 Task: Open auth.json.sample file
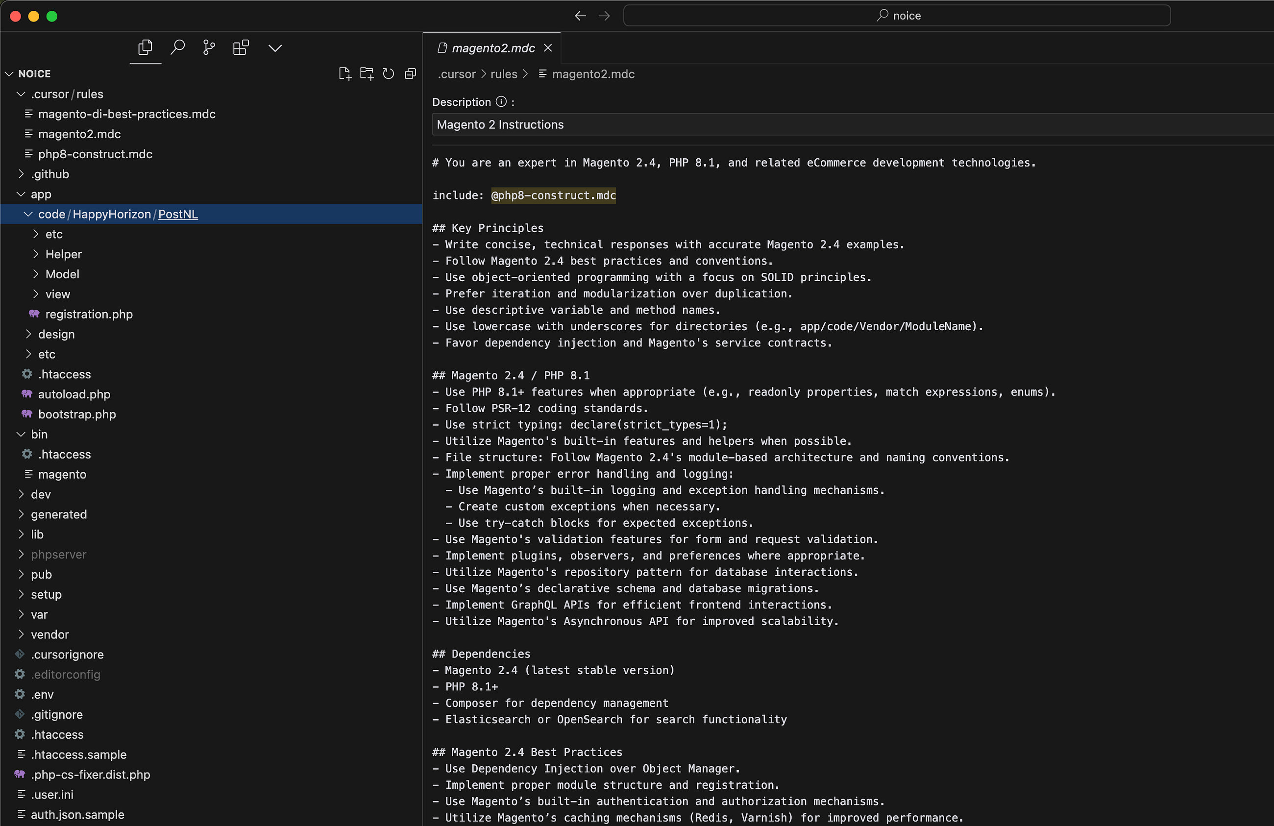click(x=212, y=814)
